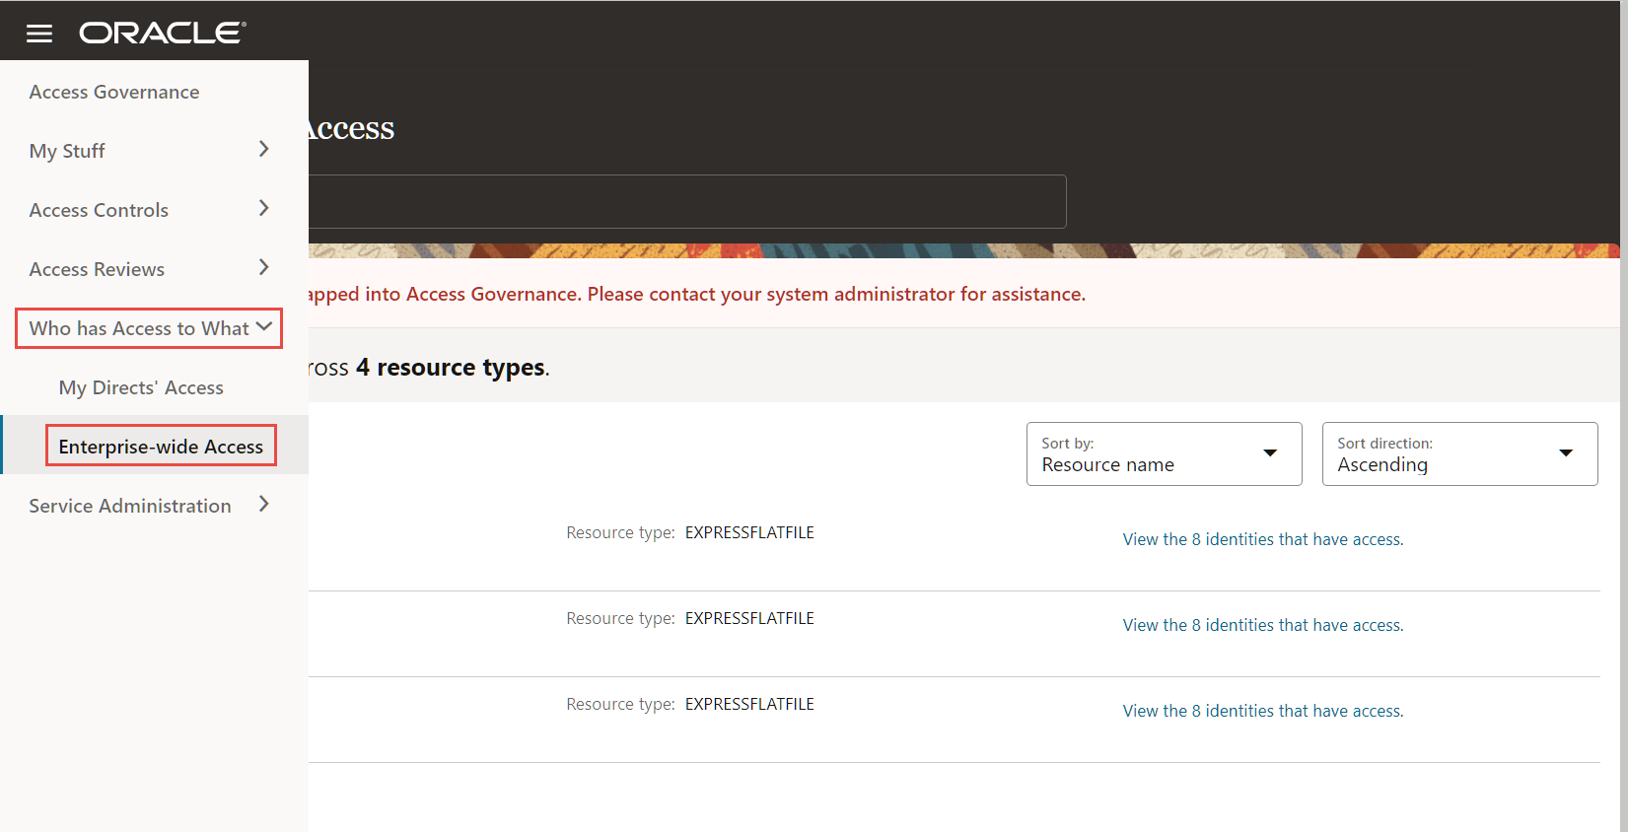Open Access Governance menu item
The image size is (1628, 832).
point(114,92)
